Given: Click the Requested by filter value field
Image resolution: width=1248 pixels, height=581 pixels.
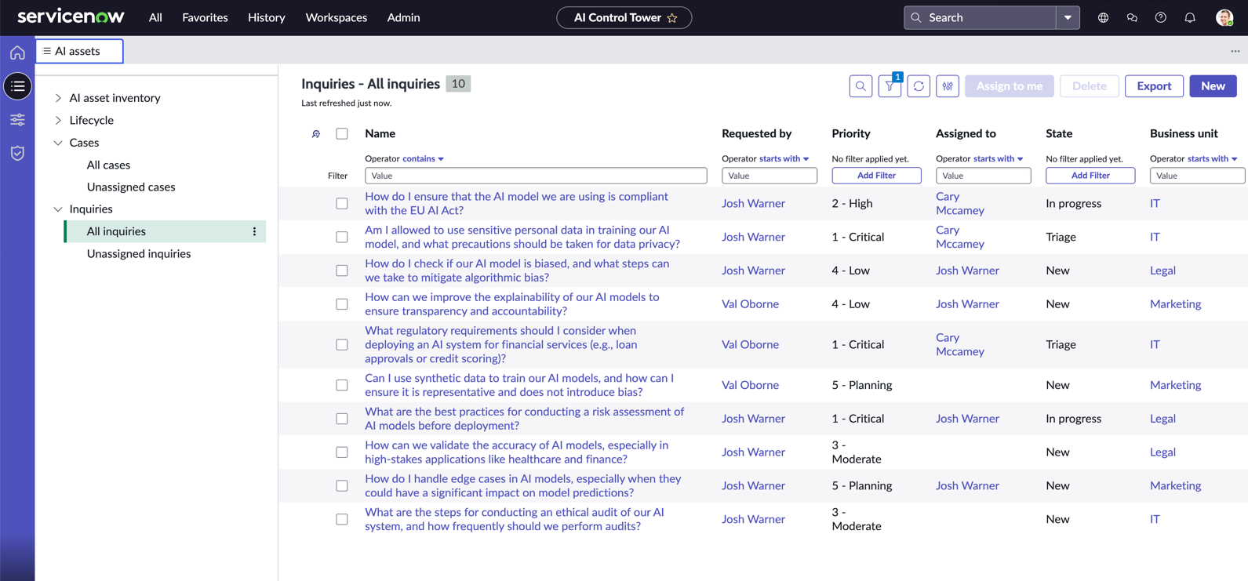Looking at the screenshot, I should coord(770,176).
